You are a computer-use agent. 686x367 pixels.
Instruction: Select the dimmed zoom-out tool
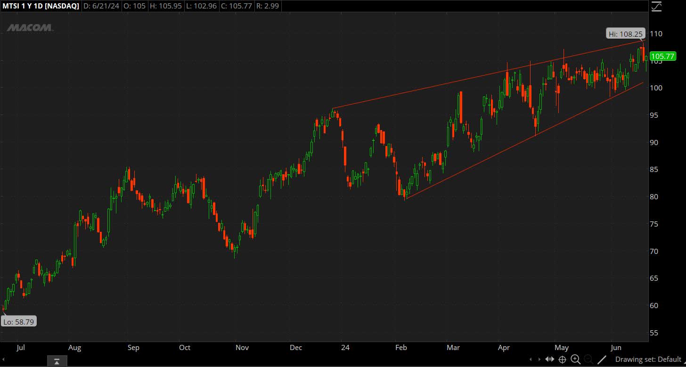(589, 359)
